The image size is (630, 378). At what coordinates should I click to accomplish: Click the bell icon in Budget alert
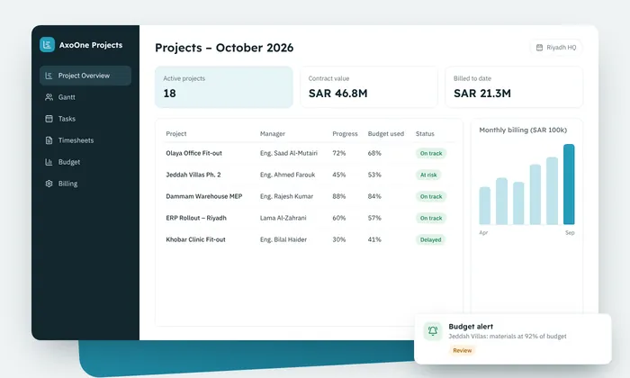click(433, 331)
